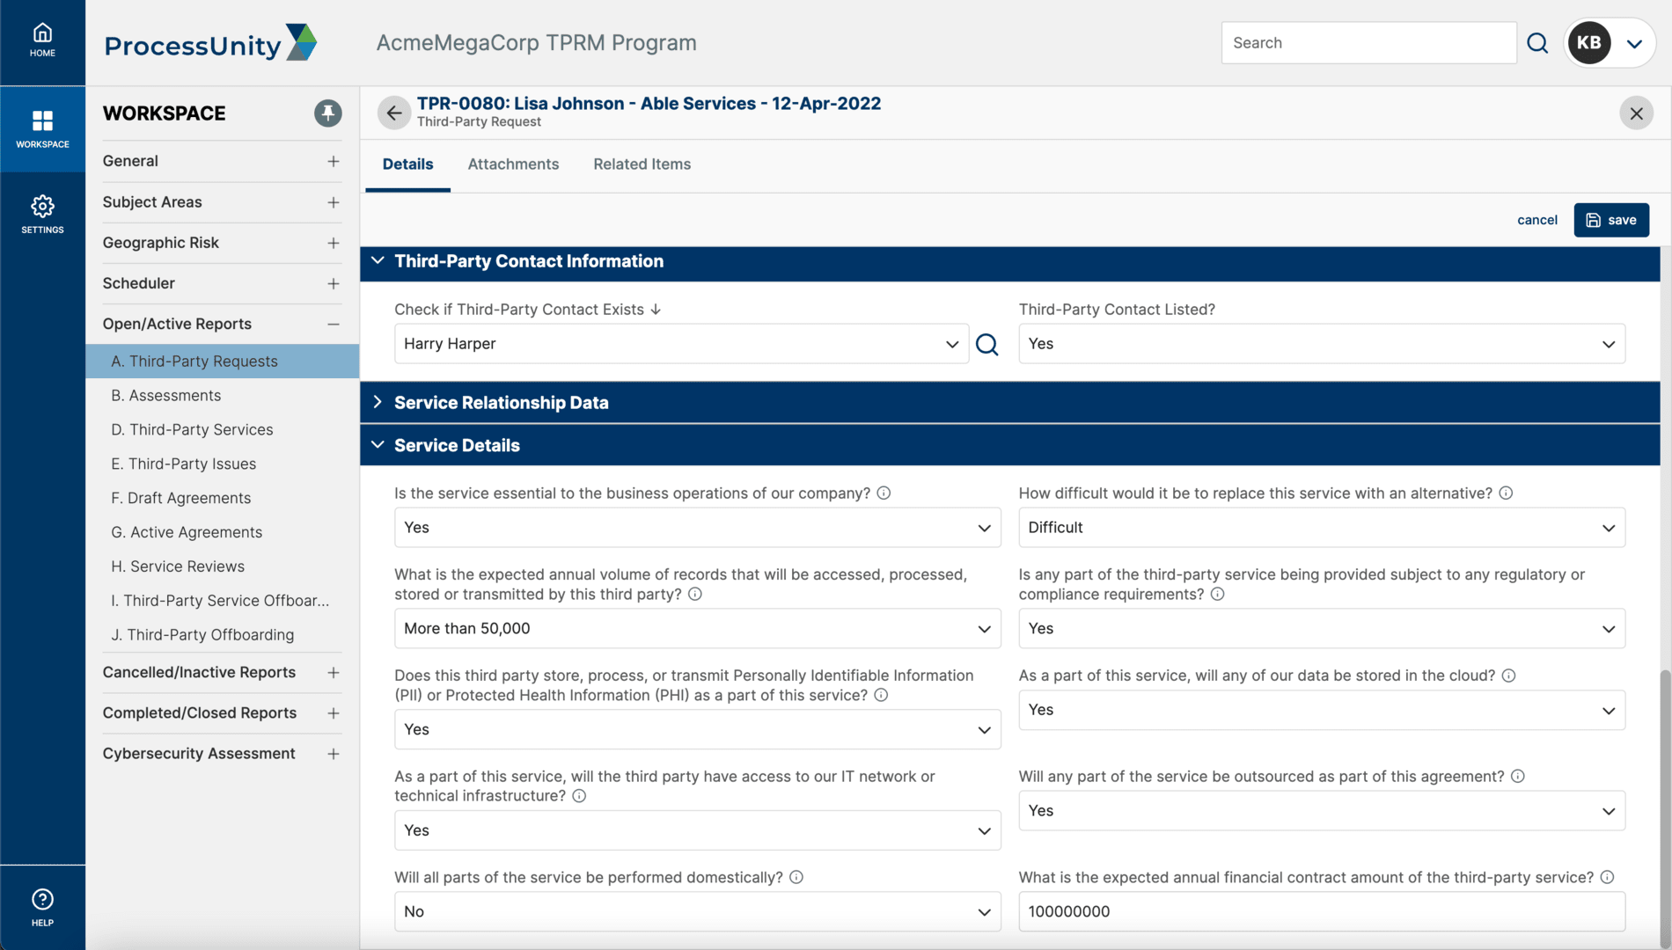The height and width of the screenshot is (950, 1672).
Task: Click the ProcessUnity logo
Action: (210, 43)
